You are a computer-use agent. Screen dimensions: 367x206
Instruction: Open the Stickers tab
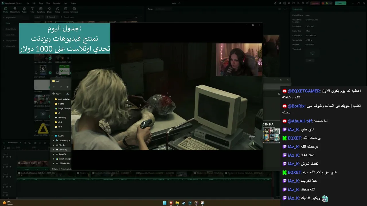[x=66, y=10]
